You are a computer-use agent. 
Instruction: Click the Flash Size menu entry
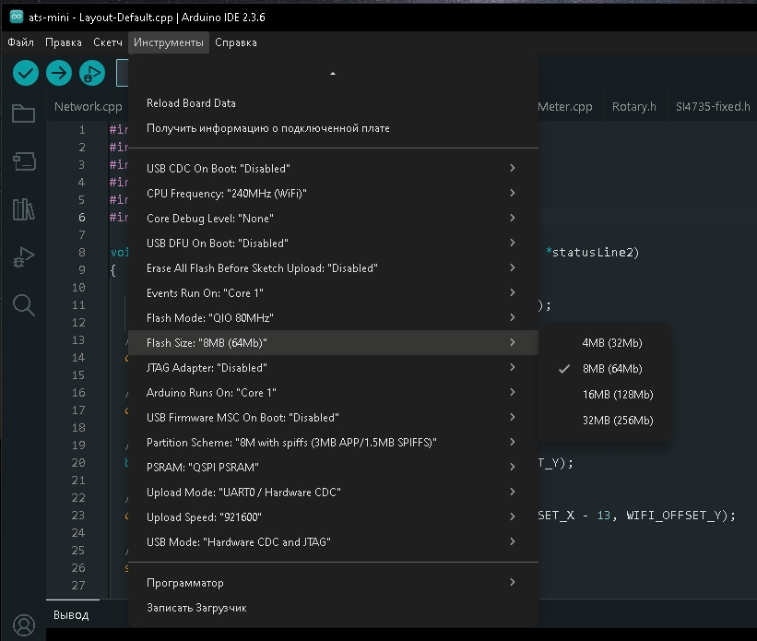(333, 343)
